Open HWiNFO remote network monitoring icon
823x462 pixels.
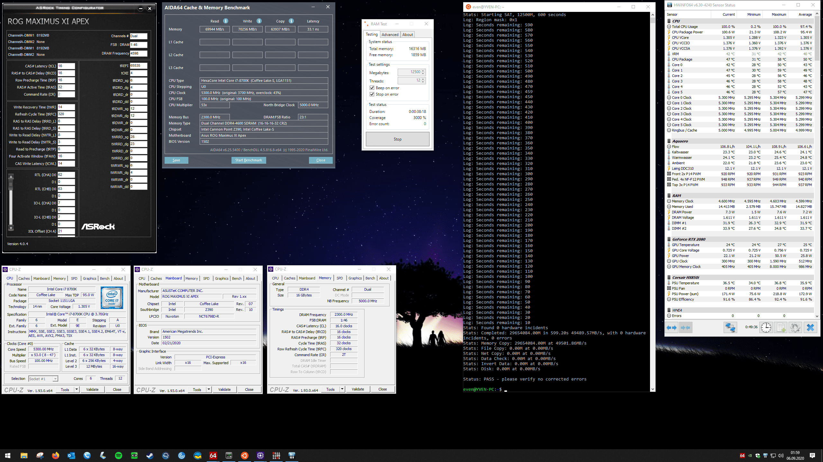coord(730,328)
